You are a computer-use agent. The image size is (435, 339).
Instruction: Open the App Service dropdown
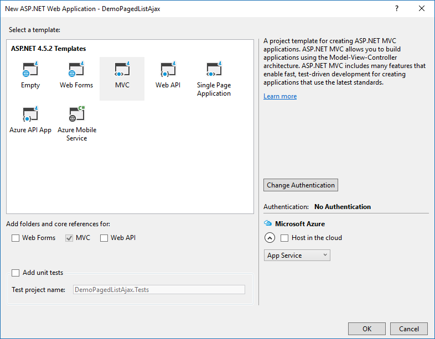click(297, 255)
